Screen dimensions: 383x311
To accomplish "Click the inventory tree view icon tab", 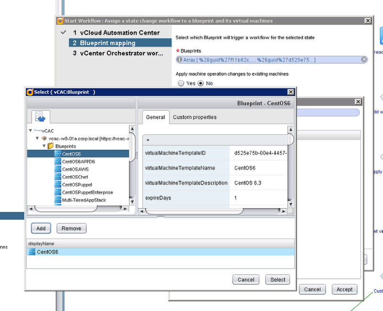I will tap(41, 116).
